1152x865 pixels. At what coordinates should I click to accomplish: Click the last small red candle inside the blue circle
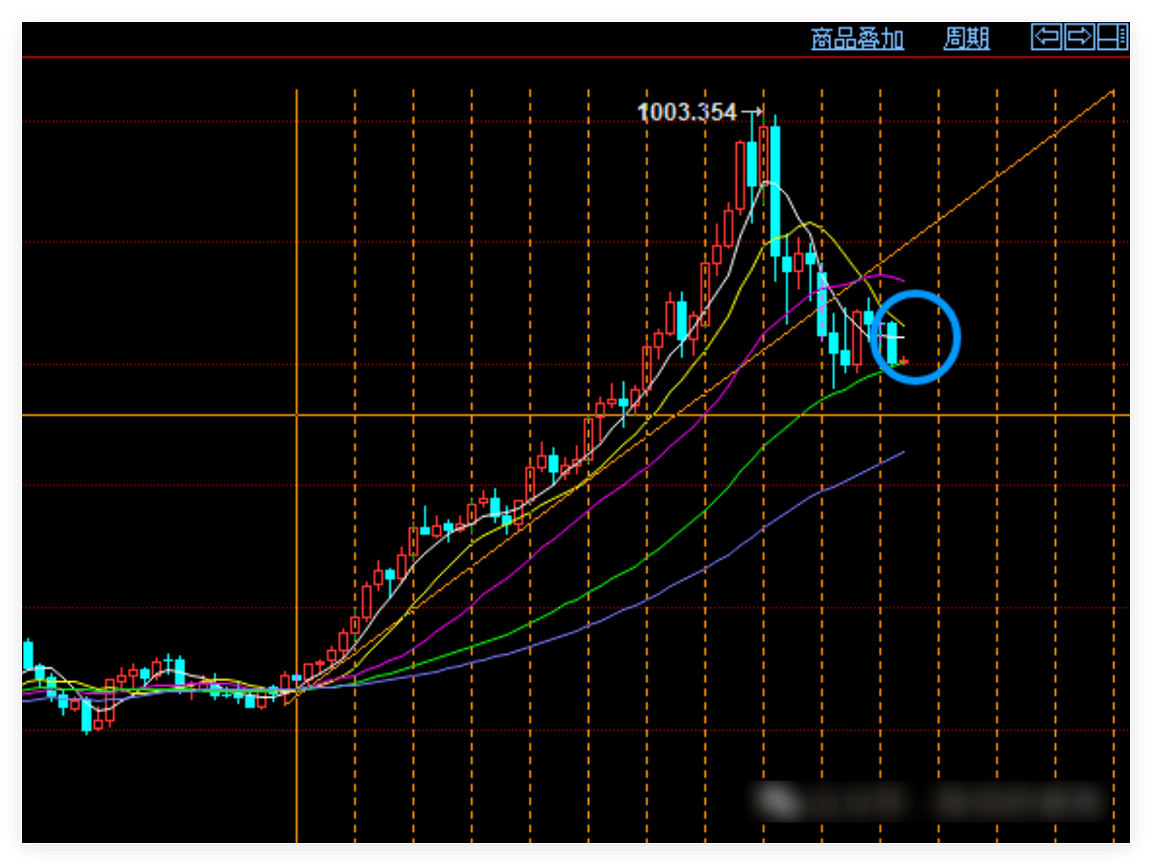coord(905,361)
